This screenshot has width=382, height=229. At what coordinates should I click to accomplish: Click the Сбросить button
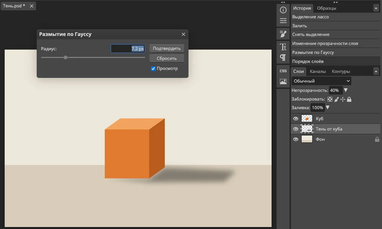click(166, 58)
